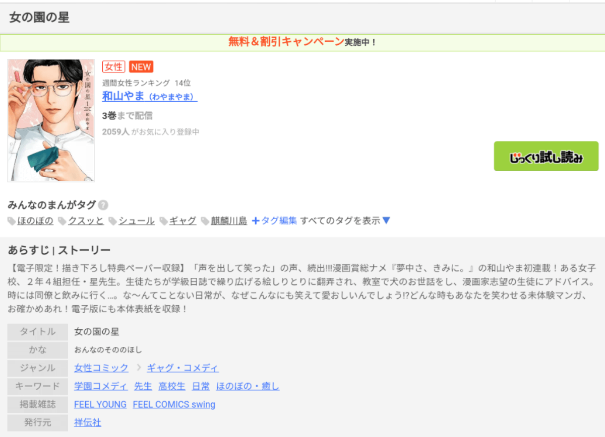Visit the FEEL YOUNG magazine link
This screenshot has width=605, height=437.
(x=100, y=404)
